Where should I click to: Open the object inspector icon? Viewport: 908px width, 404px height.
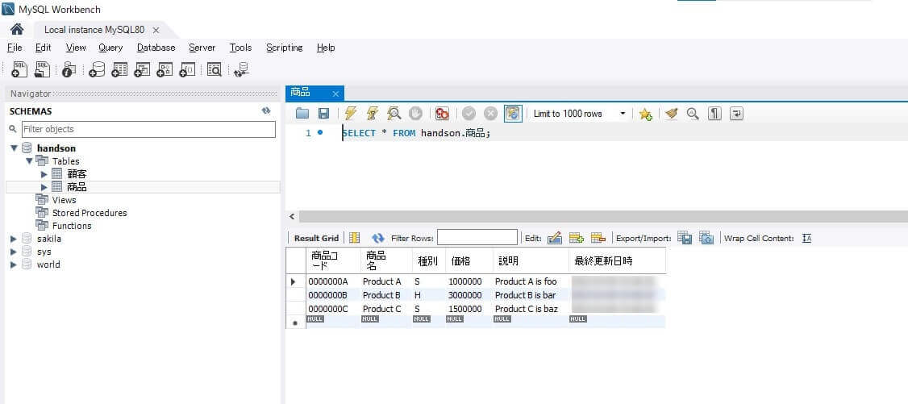(69, 69)
